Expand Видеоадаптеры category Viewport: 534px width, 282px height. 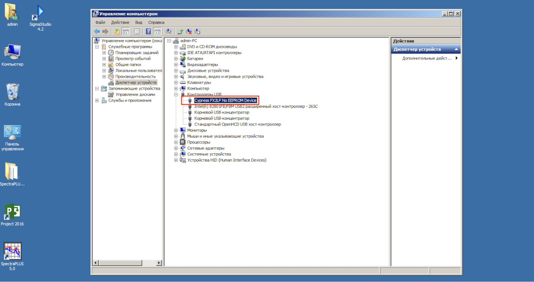click(x=176, y=65)
